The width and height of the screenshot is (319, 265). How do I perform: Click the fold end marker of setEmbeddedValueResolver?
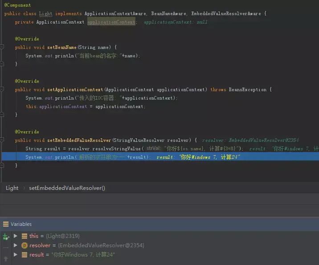click(x=2, y=165)
